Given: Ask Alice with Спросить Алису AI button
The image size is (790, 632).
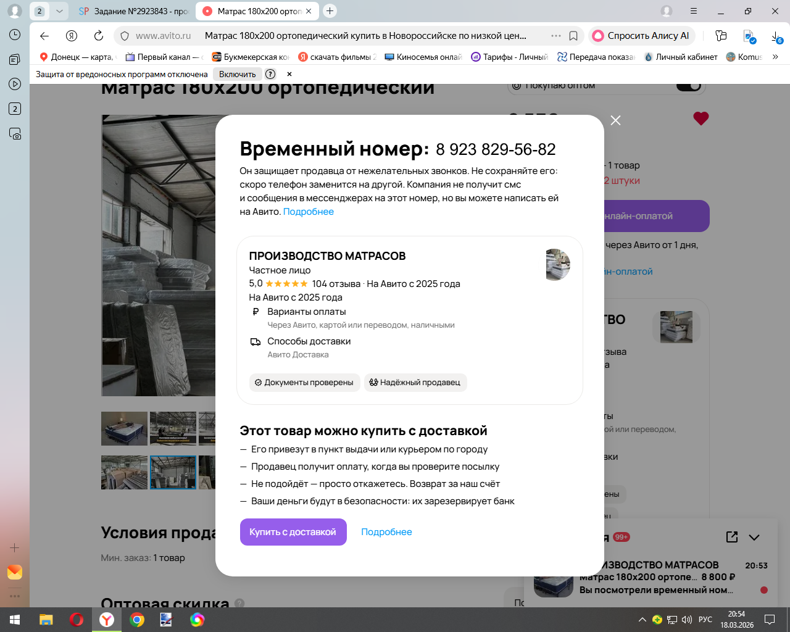Looking at the screenshot, I should [x=642, y=36].
